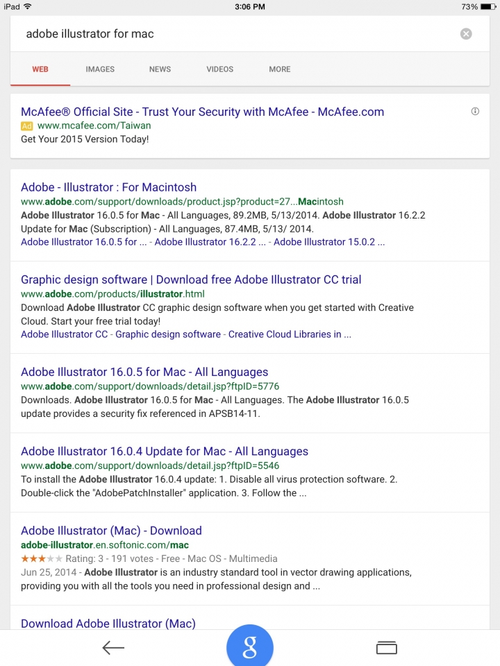Viewport: 500px width, 666px height.
Task: Open Adobe Illustrator 16.0.4 Update for Mac result
Action: [165, 451]
